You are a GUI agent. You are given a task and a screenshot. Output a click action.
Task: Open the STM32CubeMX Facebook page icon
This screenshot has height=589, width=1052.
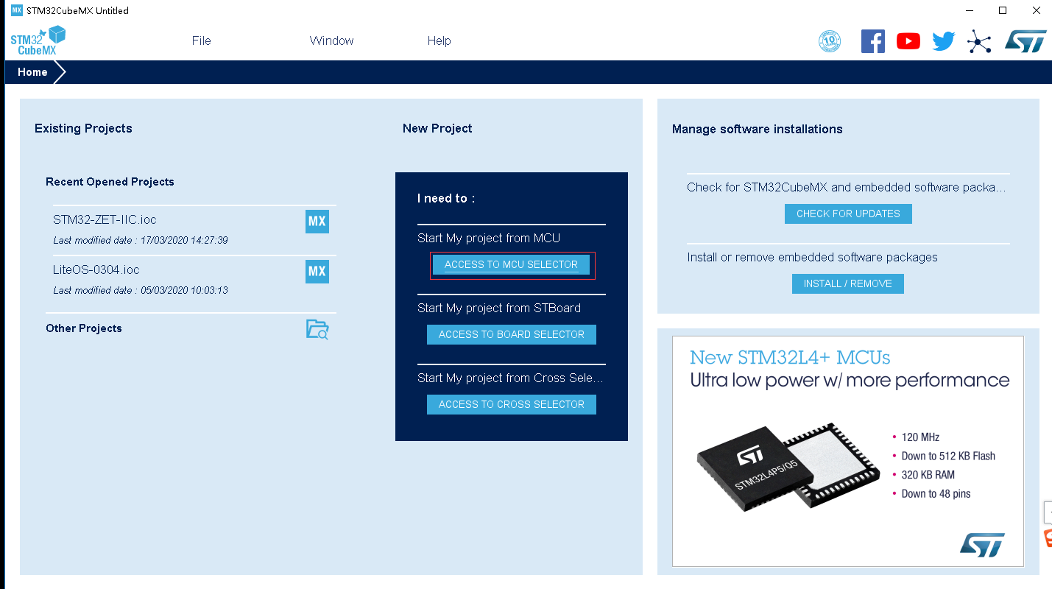872,41
